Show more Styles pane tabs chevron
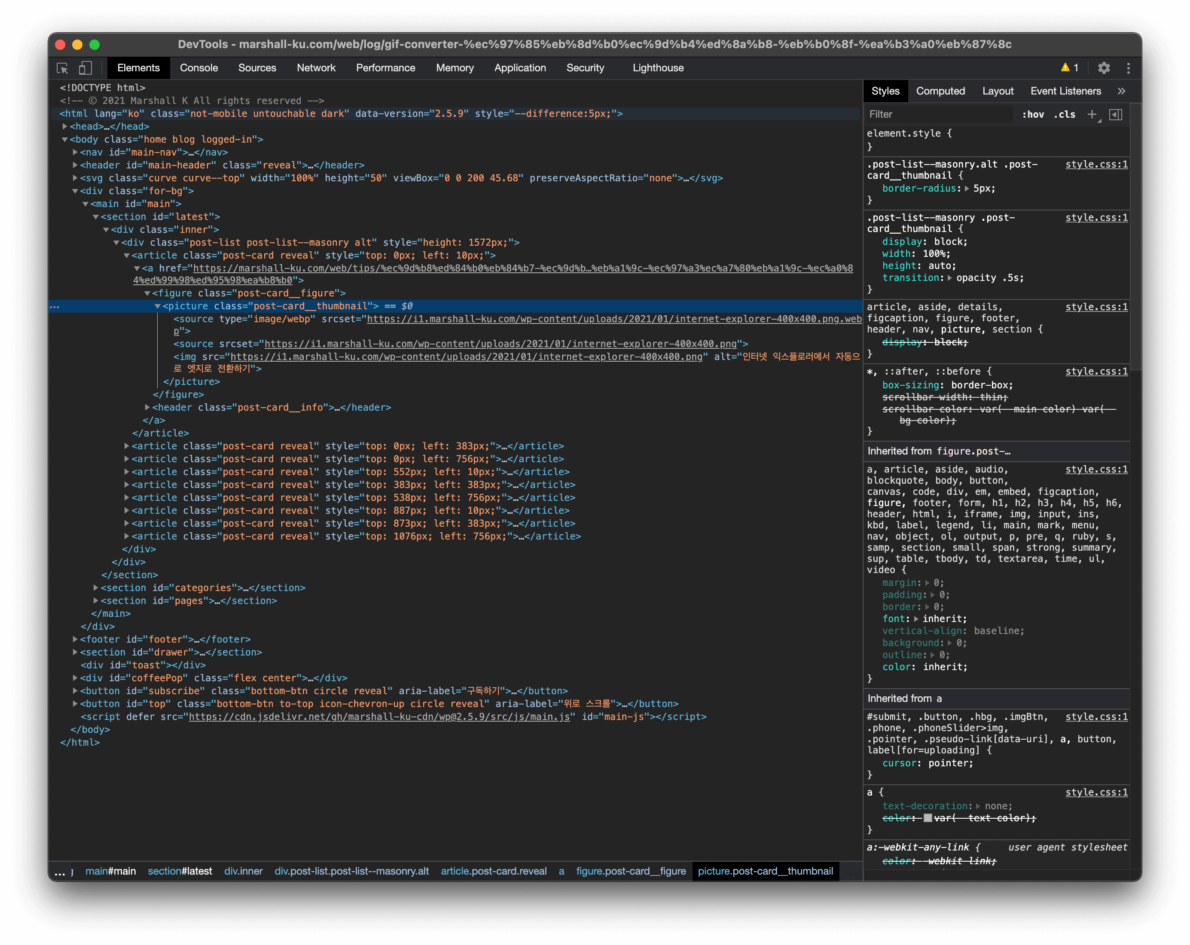Viewport: 1190px width, 945px height. coord(1121,91)
